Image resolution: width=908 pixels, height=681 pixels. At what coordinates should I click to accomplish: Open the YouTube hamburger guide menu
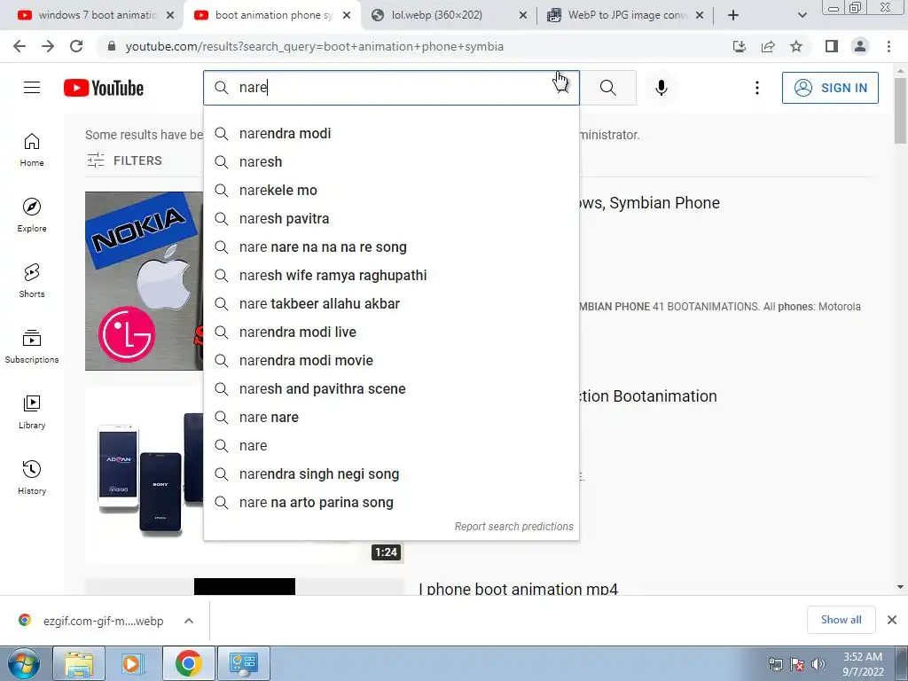pos(32,88)
